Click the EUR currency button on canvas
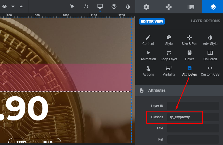Screen dimensions: 223x145 pos(48,141)
